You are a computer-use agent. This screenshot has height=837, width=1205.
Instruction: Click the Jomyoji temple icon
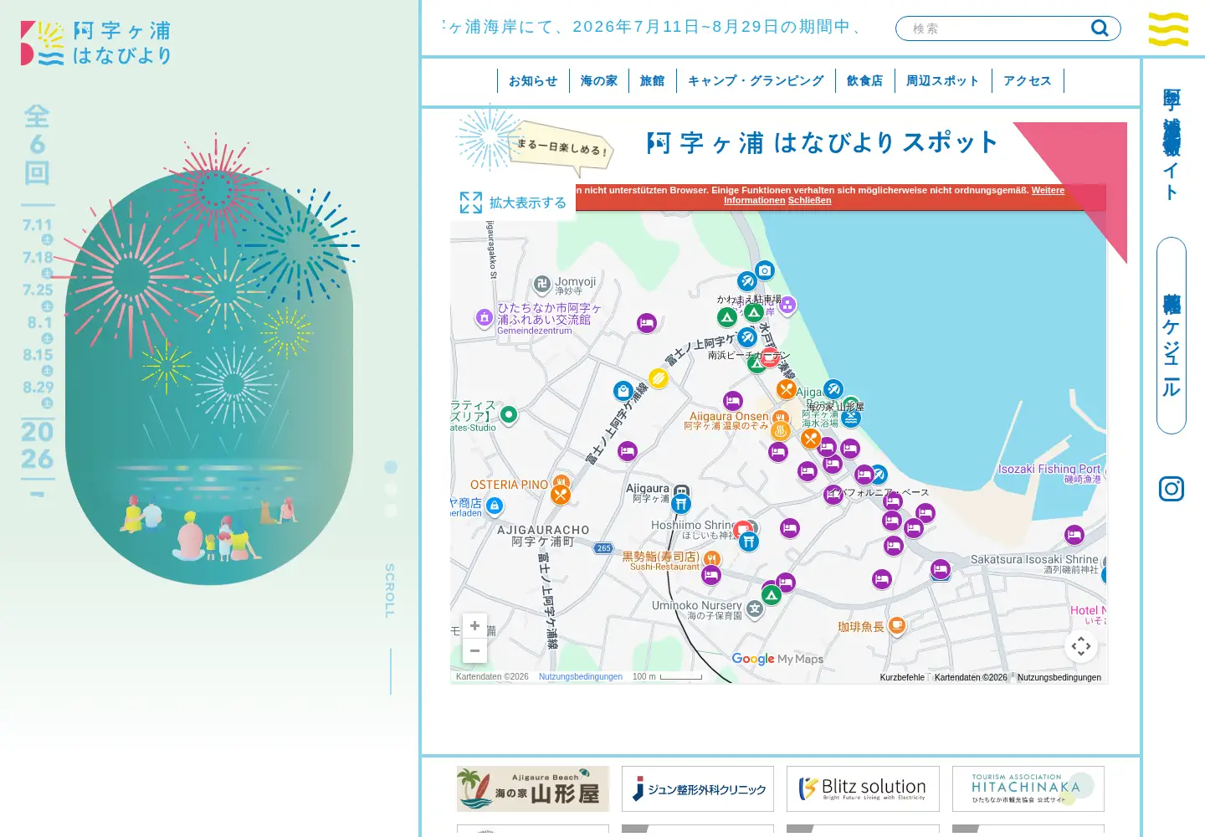click(x=542, y=285)
